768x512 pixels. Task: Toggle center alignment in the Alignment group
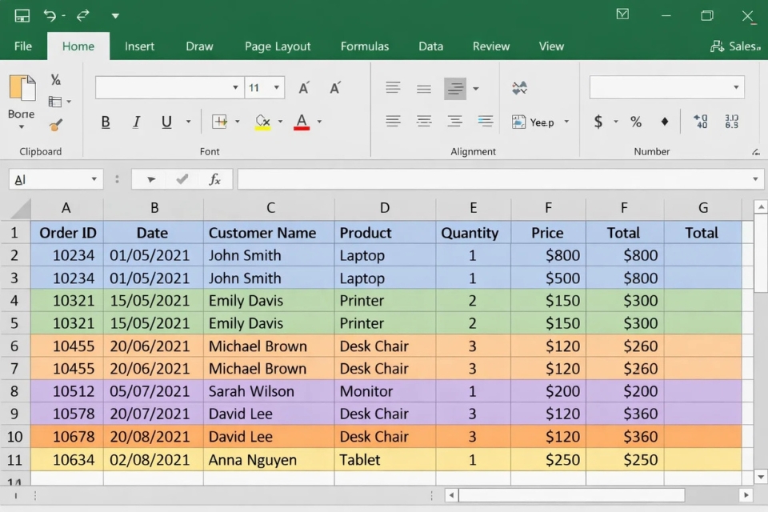pos(424,122)
